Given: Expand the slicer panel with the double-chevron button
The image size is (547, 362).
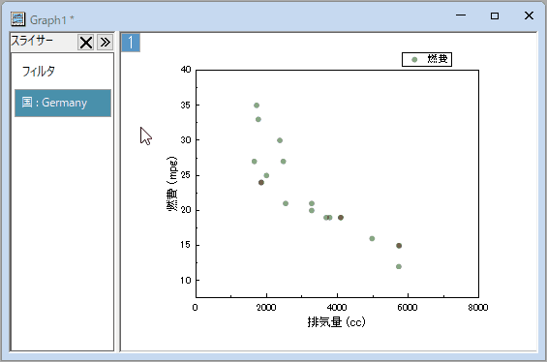Looking at the screenshot, I should point(105,43).
